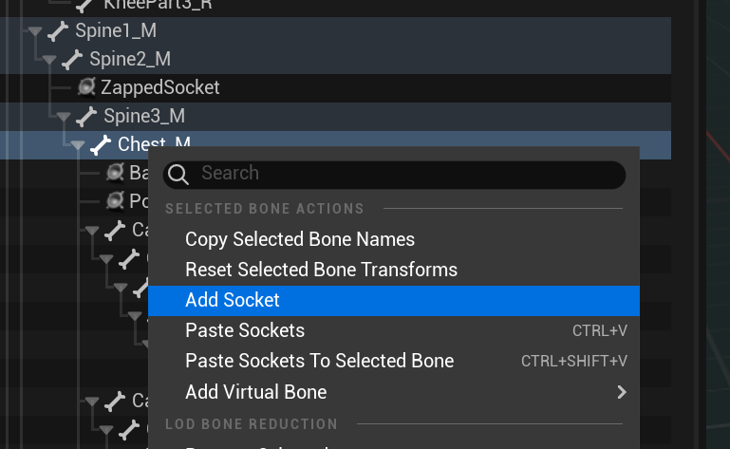Collapse the Spine3_M node arrow

click(x=64, y=117)
